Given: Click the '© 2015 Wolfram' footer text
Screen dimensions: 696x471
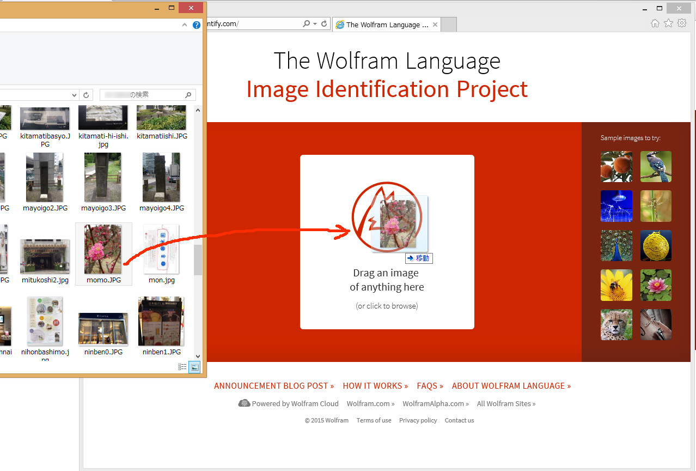Looking at the screenshot, I should point(327,420).
